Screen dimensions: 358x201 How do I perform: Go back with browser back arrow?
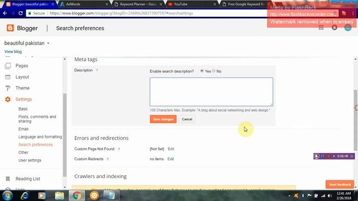(5, 13)
